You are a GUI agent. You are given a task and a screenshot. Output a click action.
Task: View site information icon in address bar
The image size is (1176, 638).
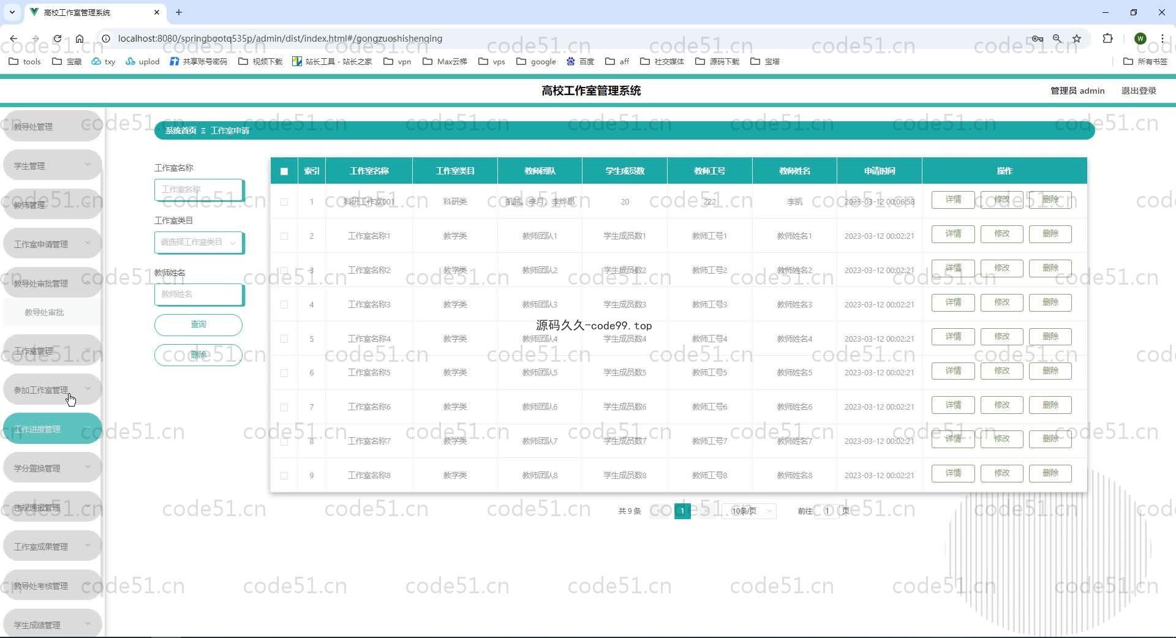(x=105, y=39)
